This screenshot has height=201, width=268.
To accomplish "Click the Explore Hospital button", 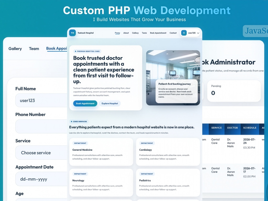I will (110, 103).
